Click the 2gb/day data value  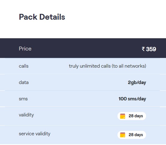coord(137,82)
